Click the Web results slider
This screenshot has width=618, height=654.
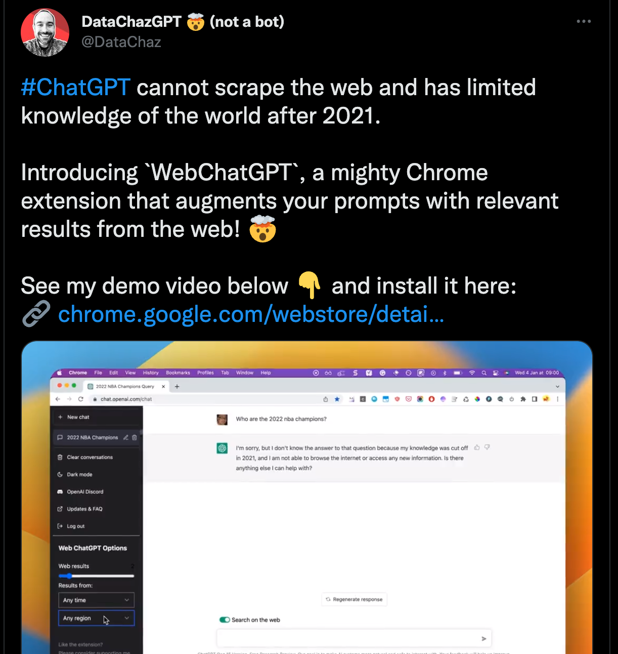tap(96, 576)
